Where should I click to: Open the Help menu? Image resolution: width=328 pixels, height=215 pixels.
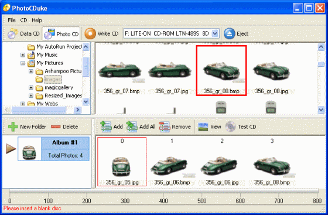(x=37, y=21)
